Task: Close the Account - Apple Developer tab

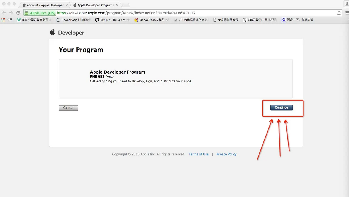Action: tap(66, 5)
